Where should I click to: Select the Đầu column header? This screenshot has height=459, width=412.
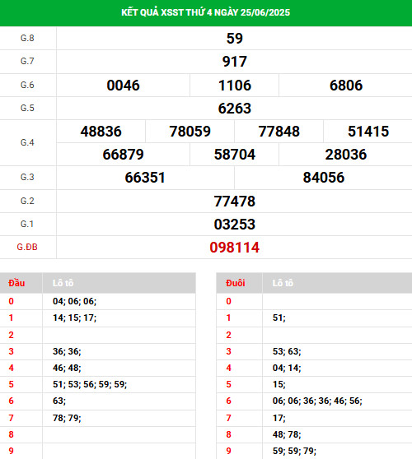point(16,283)
